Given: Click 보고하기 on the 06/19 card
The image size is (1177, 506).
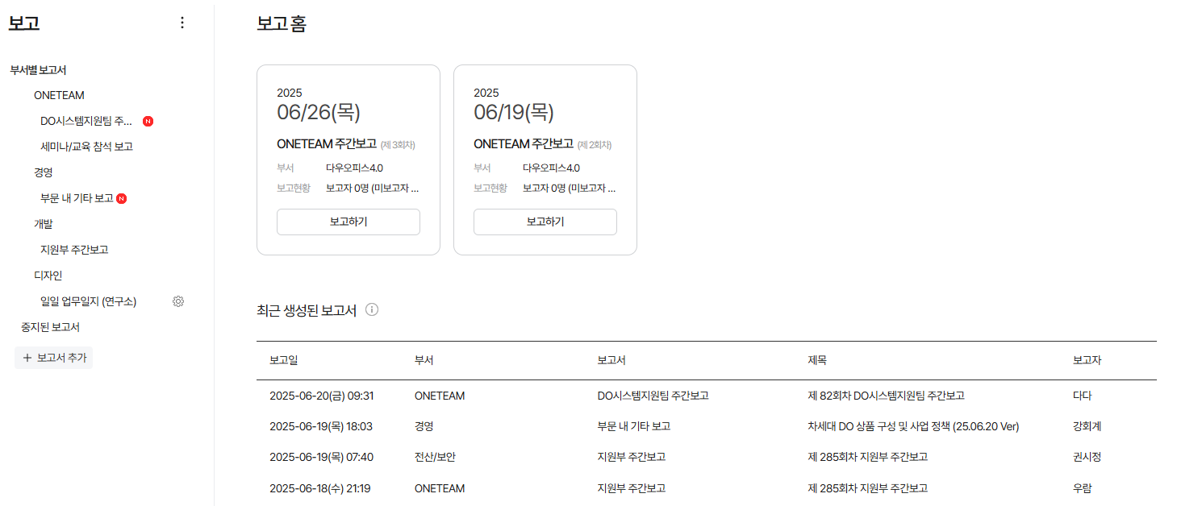Looking at the screenshot, I should tap(545, 222).
